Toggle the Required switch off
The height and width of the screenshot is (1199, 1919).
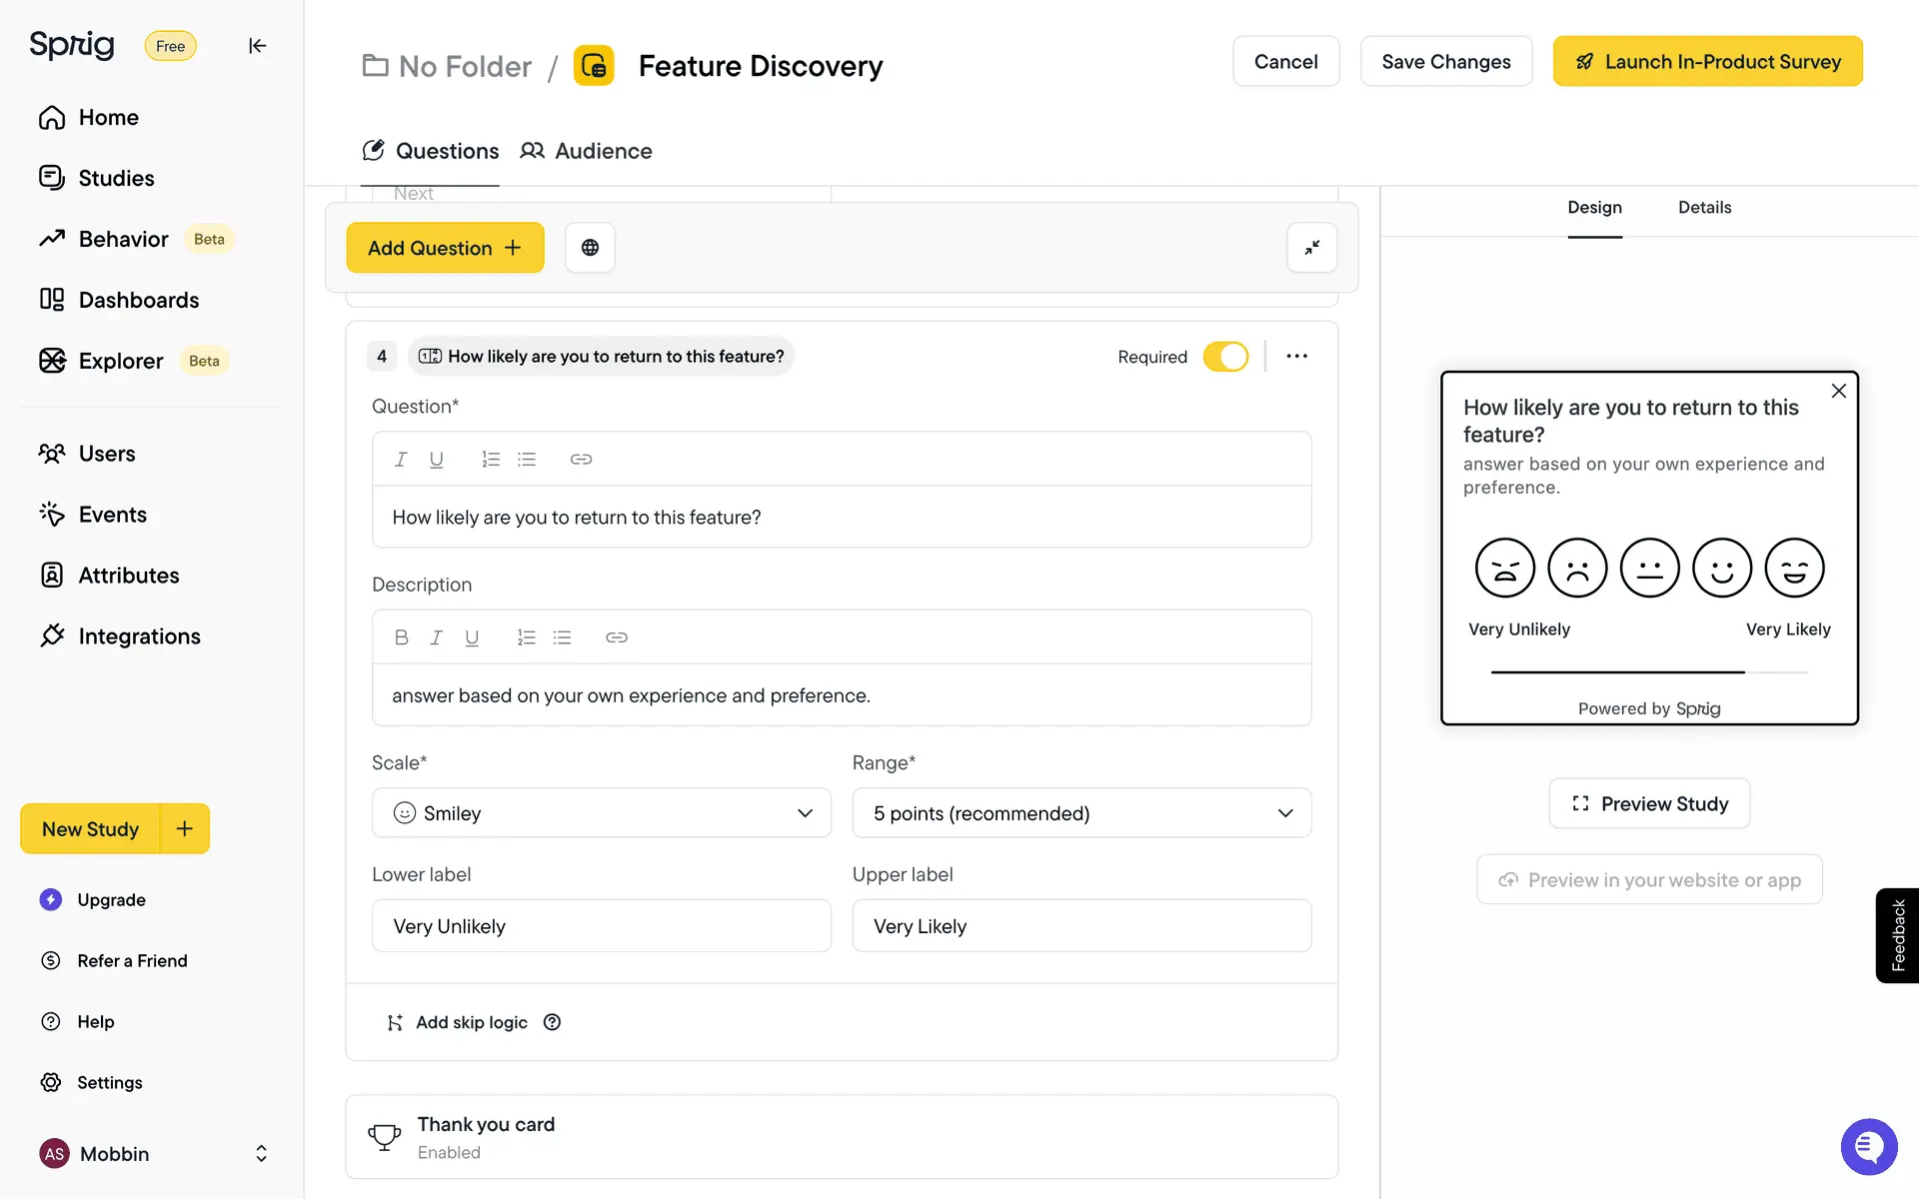click(1225, 357)
